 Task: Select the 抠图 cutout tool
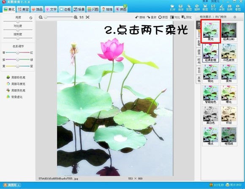click(189, 8)
